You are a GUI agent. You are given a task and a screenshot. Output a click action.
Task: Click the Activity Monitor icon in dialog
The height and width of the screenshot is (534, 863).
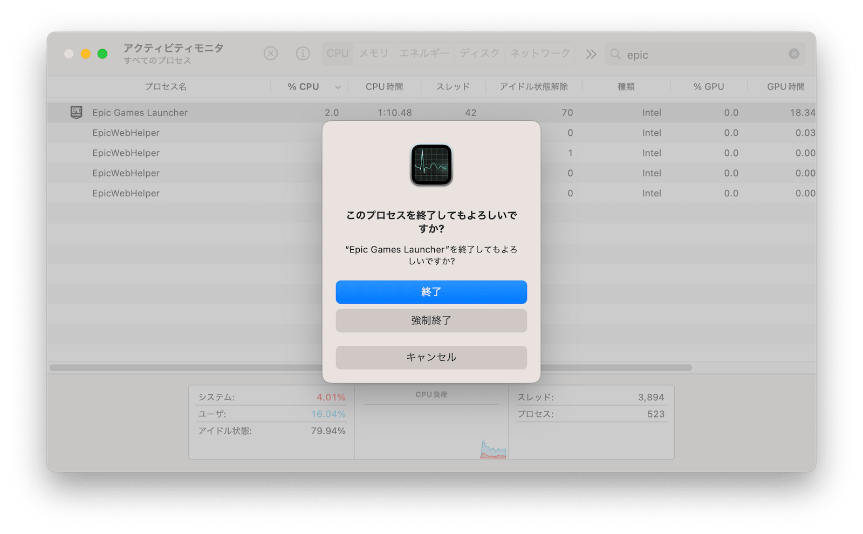[432, 165]
